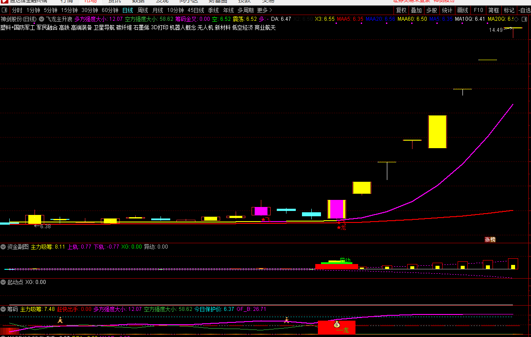Expand the 起动点 indicator menu arrow
This screenshot has height=337, width=531.
[x=3, y=282]
